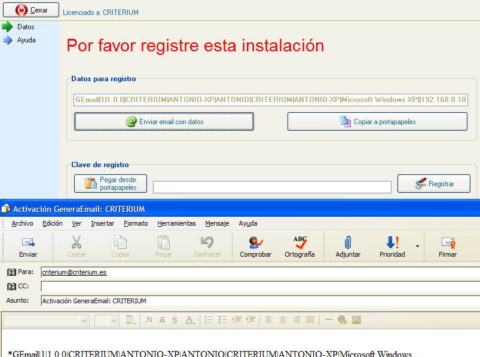Screen dimensions: 480x357
Task: Open the font name dropdown
Action: pos(84,321)
